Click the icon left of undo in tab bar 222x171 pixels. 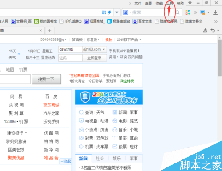pos(205,31)
